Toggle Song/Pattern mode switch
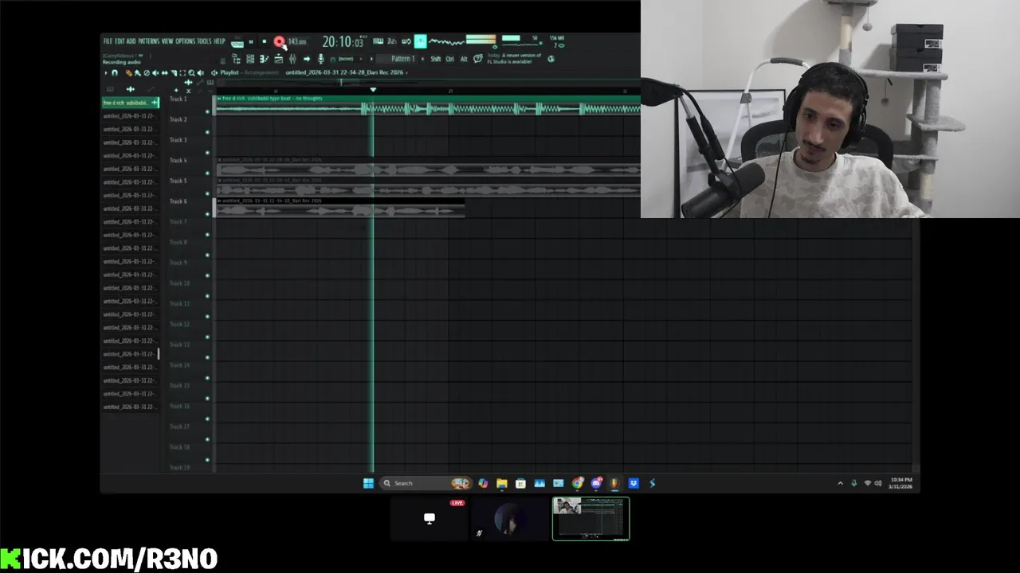This screenshot has width=1020, height=573. coord(237,42)
